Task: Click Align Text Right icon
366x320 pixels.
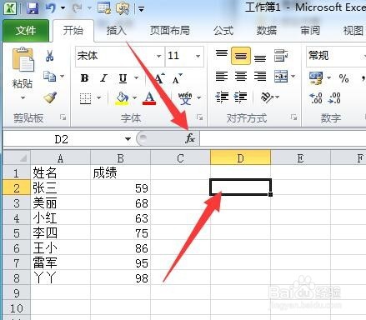Action: pyautogui.click(x=260, y=76)
